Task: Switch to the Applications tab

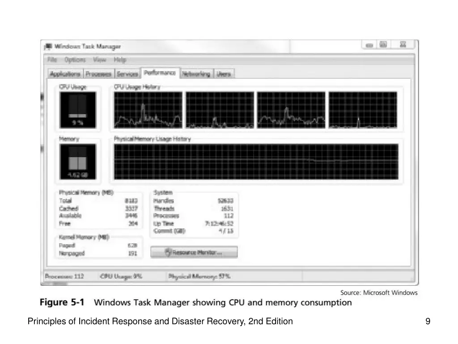Action: [65, 74]
